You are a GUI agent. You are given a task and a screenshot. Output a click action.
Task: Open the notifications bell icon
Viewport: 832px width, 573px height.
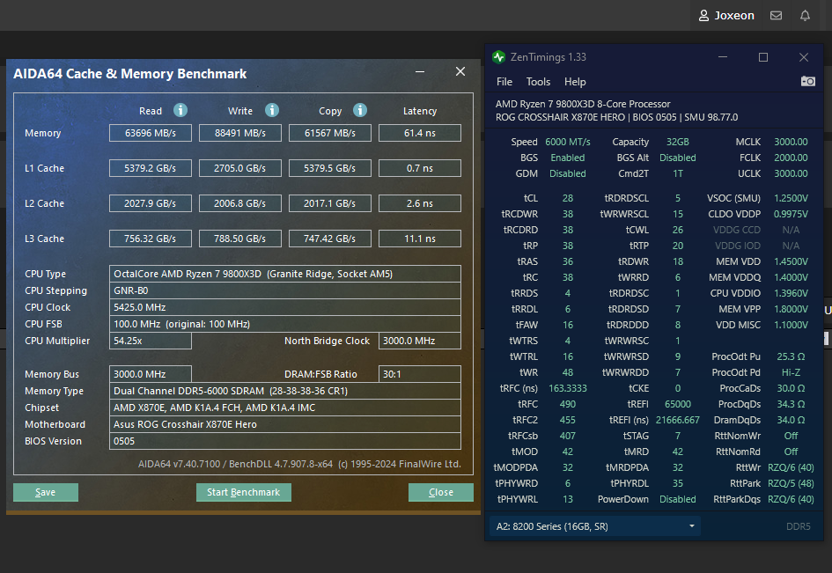click(x=805, y=15)
